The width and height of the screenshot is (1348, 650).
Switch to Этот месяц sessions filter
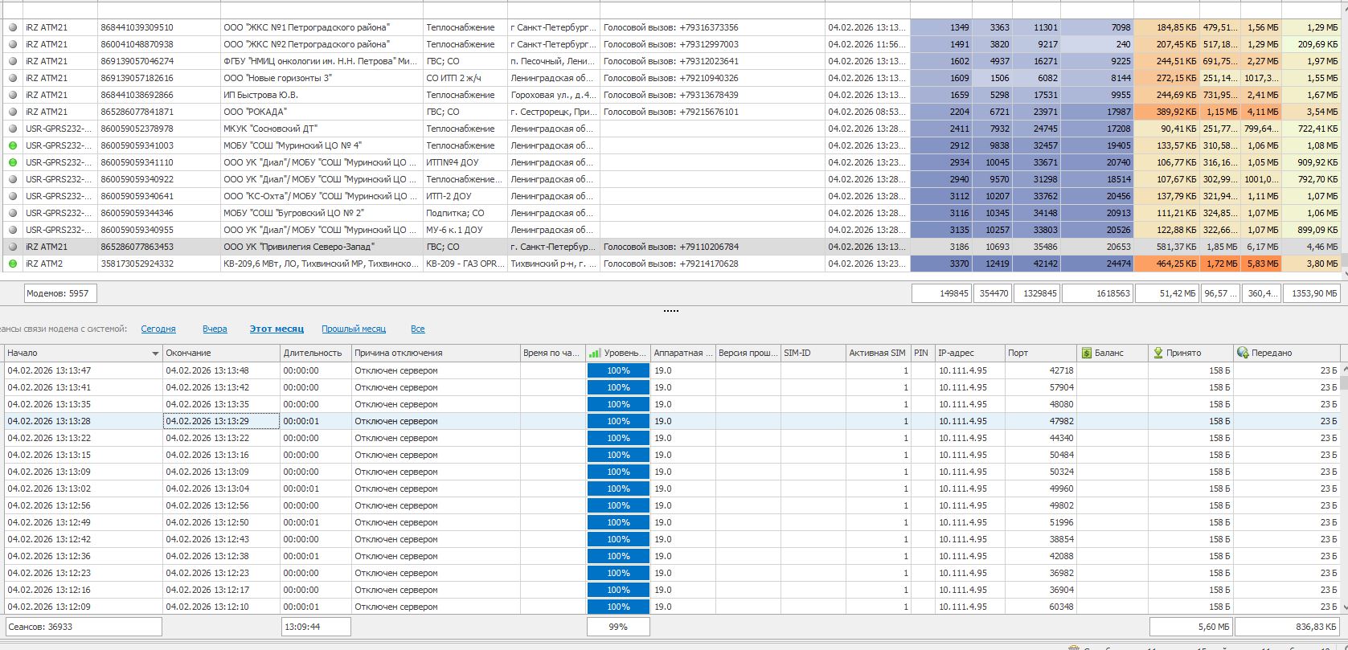pos(277,329)
